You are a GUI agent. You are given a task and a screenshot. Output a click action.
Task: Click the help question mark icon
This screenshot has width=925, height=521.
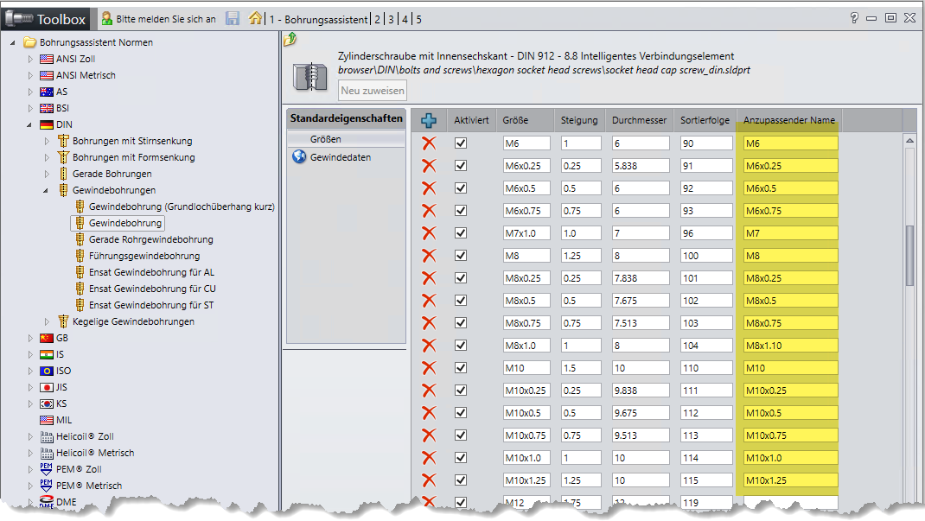click(x=854, y=17)
